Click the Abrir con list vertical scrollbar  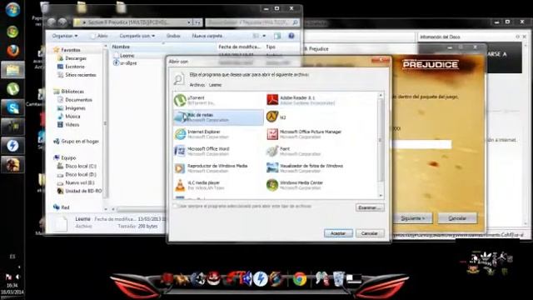click(x=381, y=146)
